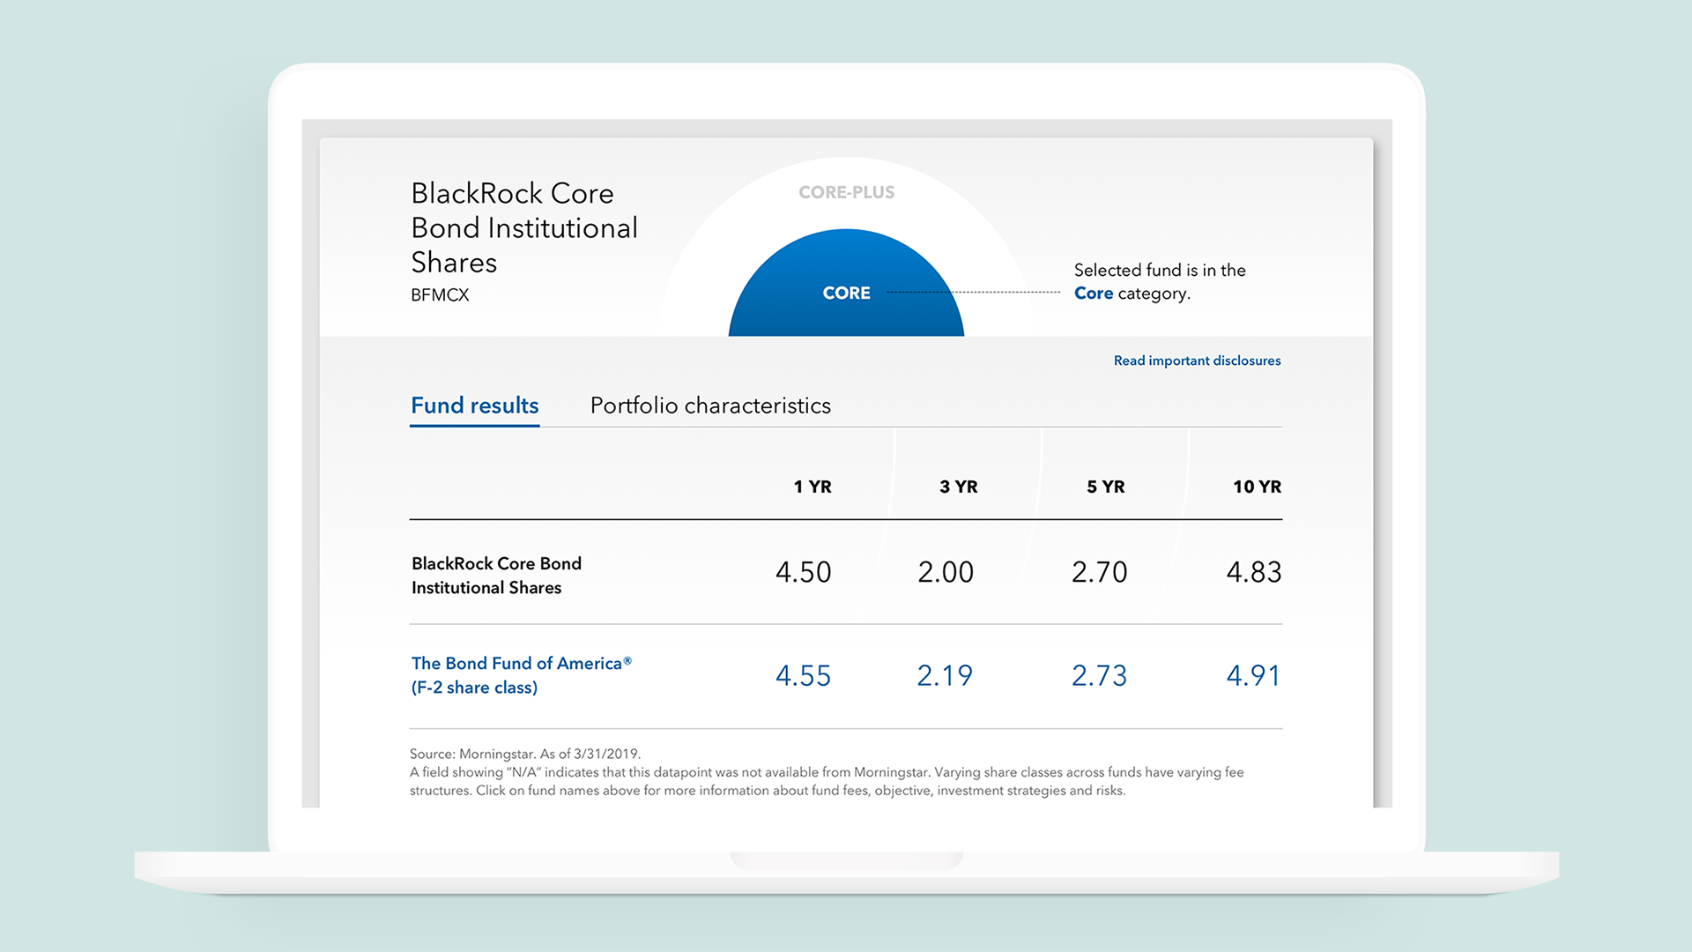Click the 5 YR column header

[1105, 487]
